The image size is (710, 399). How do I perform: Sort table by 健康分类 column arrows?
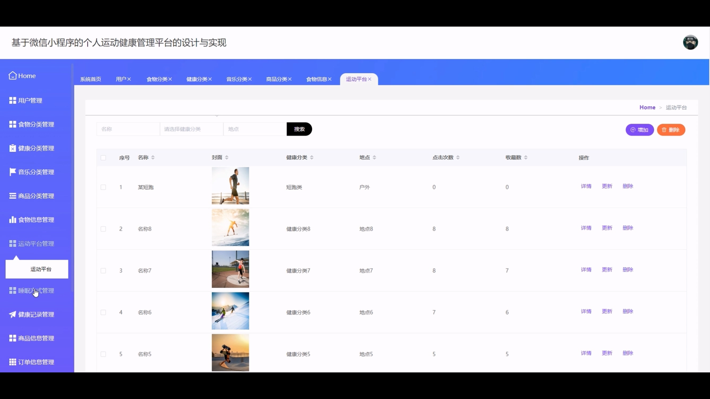tap(312, 157)
